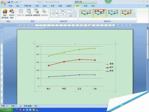Switch to the Insert ribbon tab
Screen dimensions: 149x112
(x=18, y=6)
